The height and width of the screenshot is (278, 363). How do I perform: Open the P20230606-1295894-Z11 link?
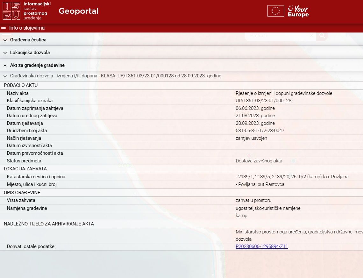262,246
